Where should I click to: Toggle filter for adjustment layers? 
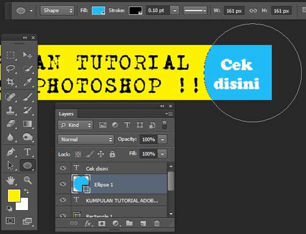click(115, 125)
